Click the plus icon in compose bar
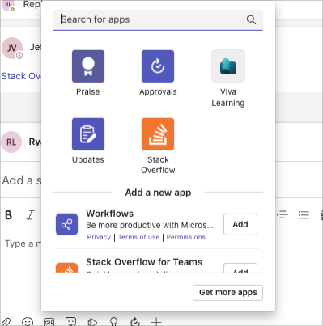 click(156, 322)
